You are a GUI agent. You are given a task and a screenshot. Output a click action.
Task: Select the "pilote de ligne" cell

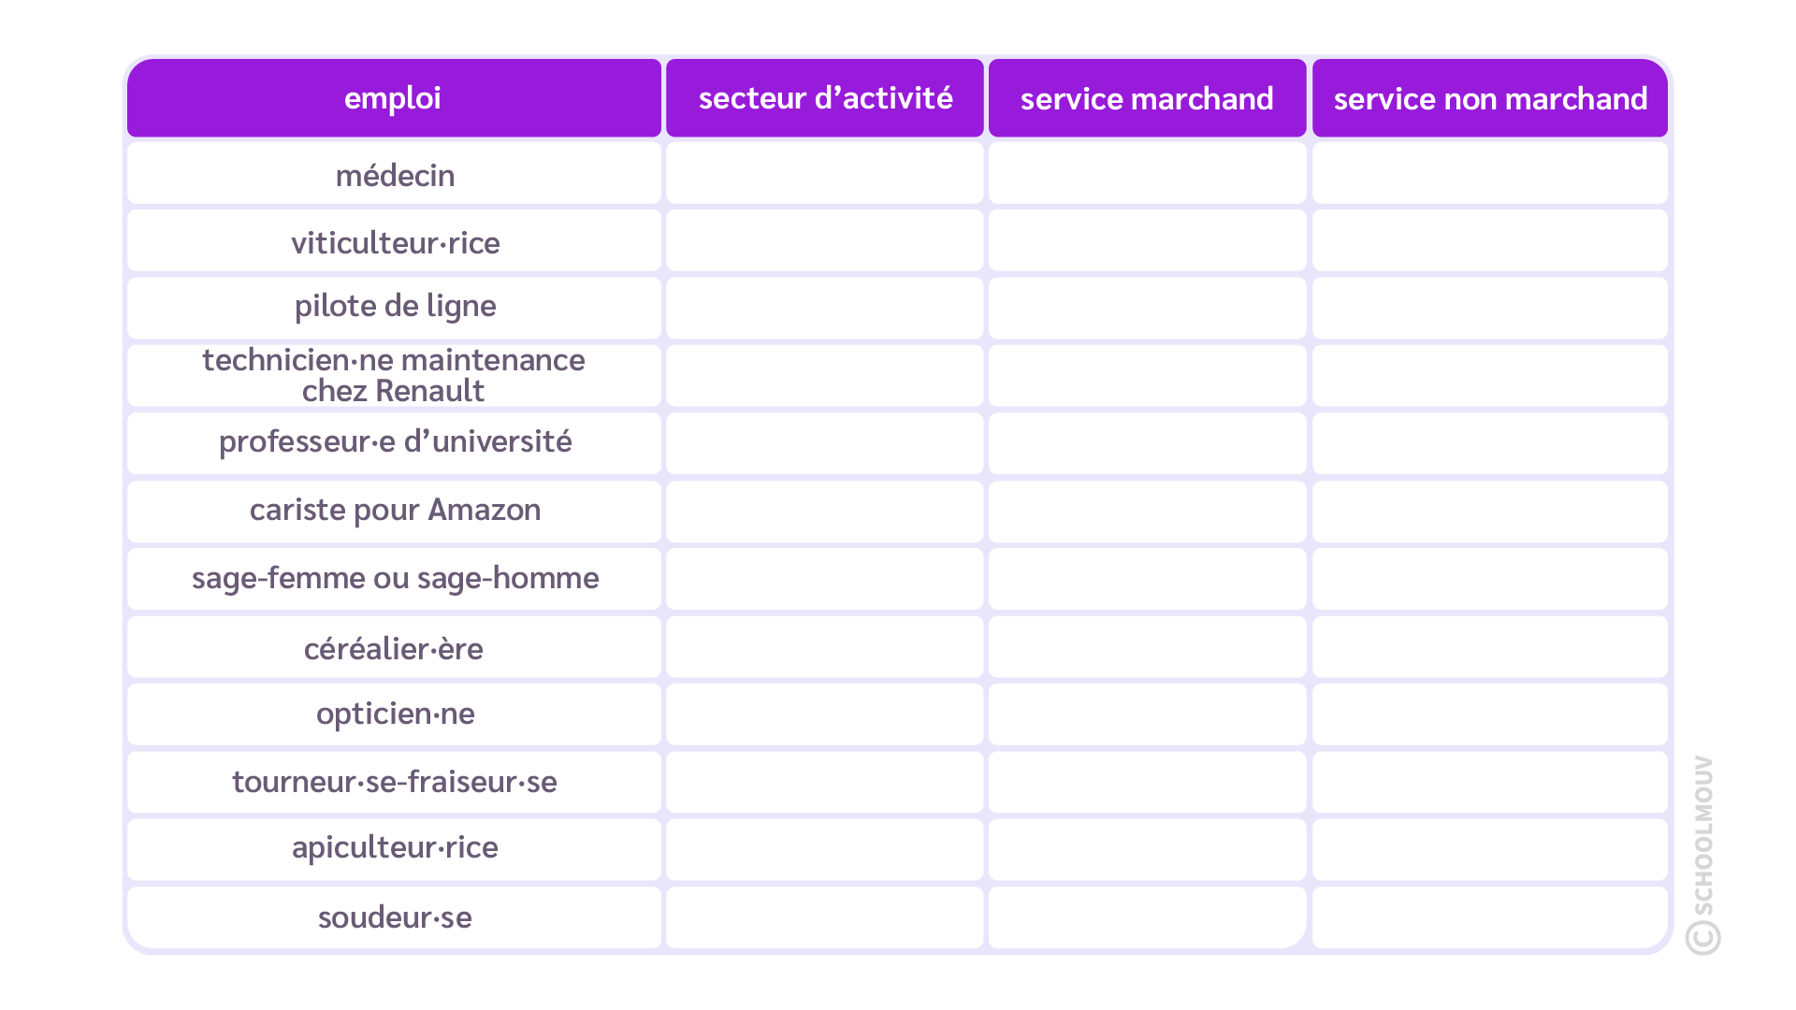click(x=395, y=306)
